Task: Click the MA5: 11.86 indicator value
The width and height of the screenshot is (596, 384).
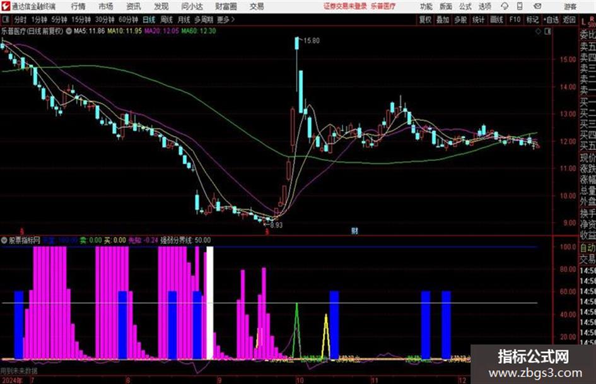Action: 89,31
